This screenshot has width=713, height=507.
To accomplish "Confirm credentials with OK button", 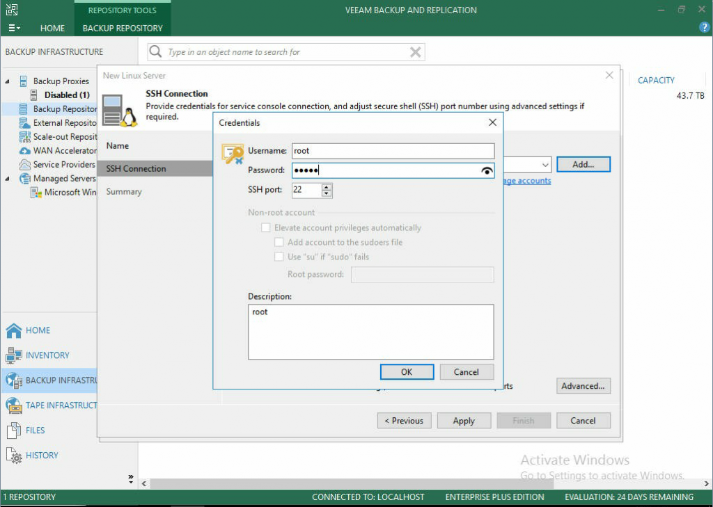I will [x=407, y=371].
